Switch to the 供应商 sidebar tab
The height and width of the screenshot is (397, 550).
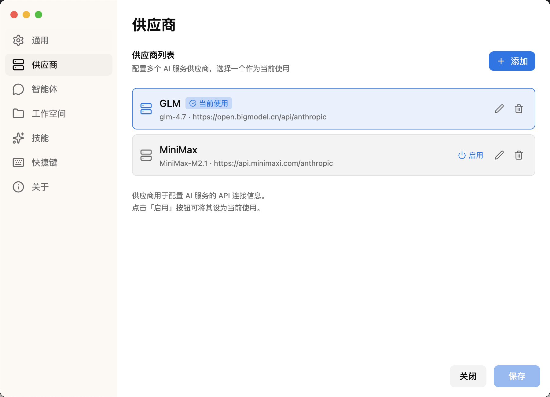[x=44, y=65]
